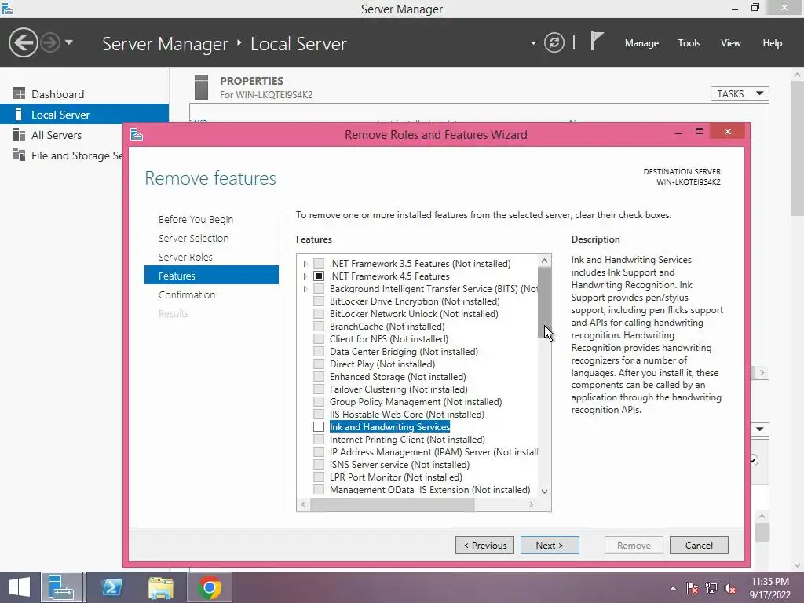Select iSNS Server service row text

coord(399,465)
